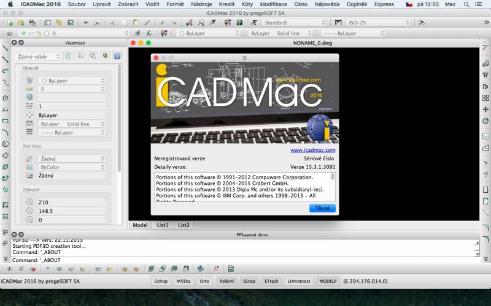Toggle Orto mode in status bar
Viewport: 491px width, 306px height.
coord(204,281)
